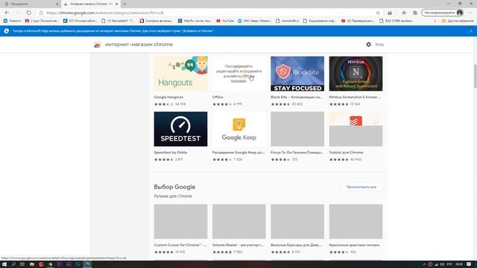Image resolution: width=477 pixels, height=268 pixels.
Task: Click the Расширение Google Keep title
Action: coord(238,152)
